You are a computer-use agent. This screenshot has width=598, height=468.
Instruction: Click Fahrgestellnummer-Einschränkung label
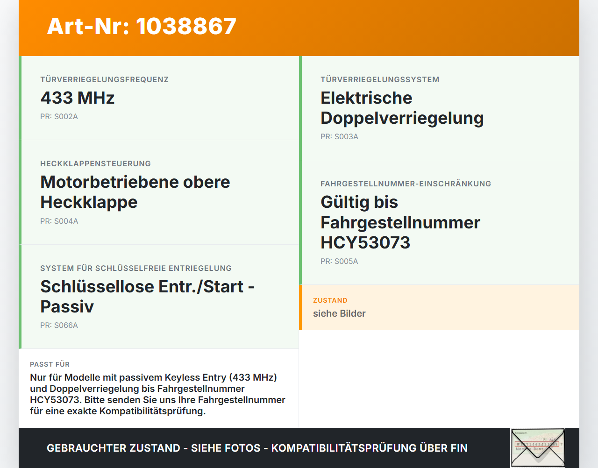[406, 184]
